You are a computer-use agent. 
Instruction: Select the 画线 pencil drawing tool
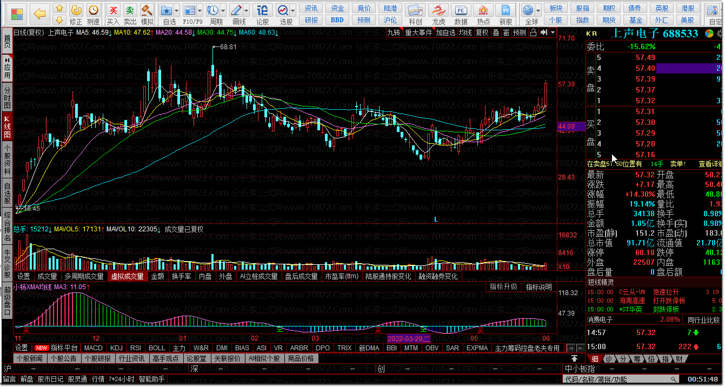point(236,10)
